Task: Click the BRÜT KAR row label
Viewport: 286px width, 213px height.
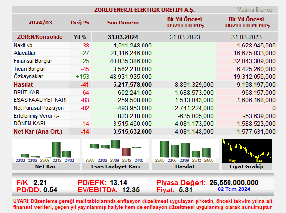Action: 27,92
